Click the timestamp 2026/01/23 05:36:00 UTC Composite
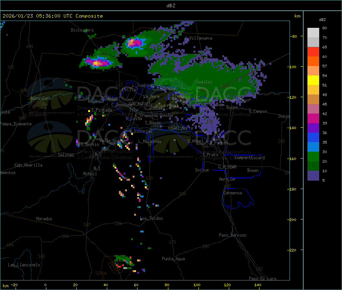The image size is (342, 290). 52,16
